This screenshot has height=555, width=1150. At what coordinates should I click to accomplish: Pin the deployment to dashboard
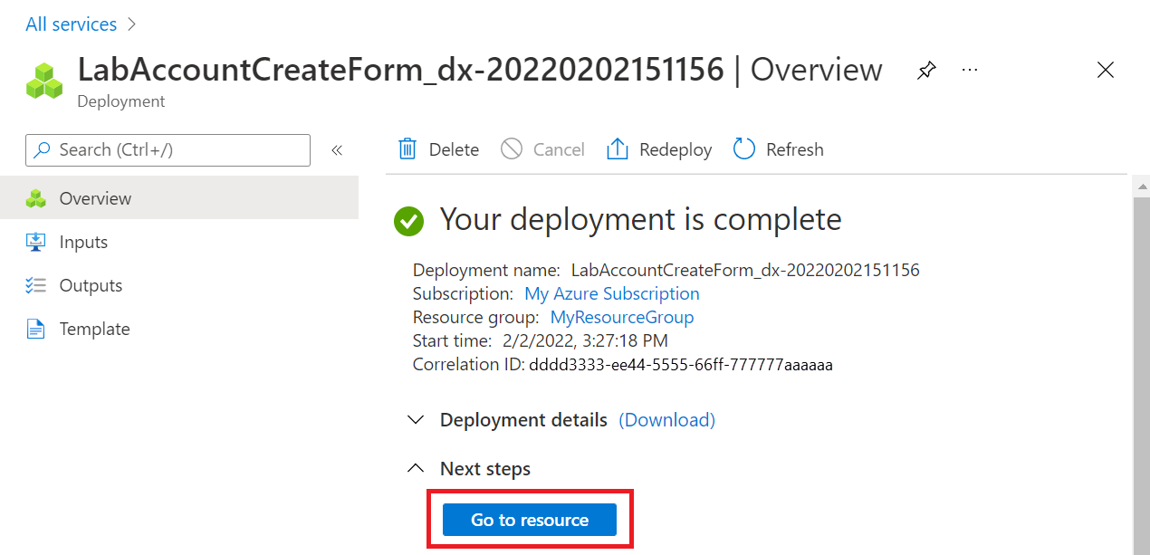926,70
